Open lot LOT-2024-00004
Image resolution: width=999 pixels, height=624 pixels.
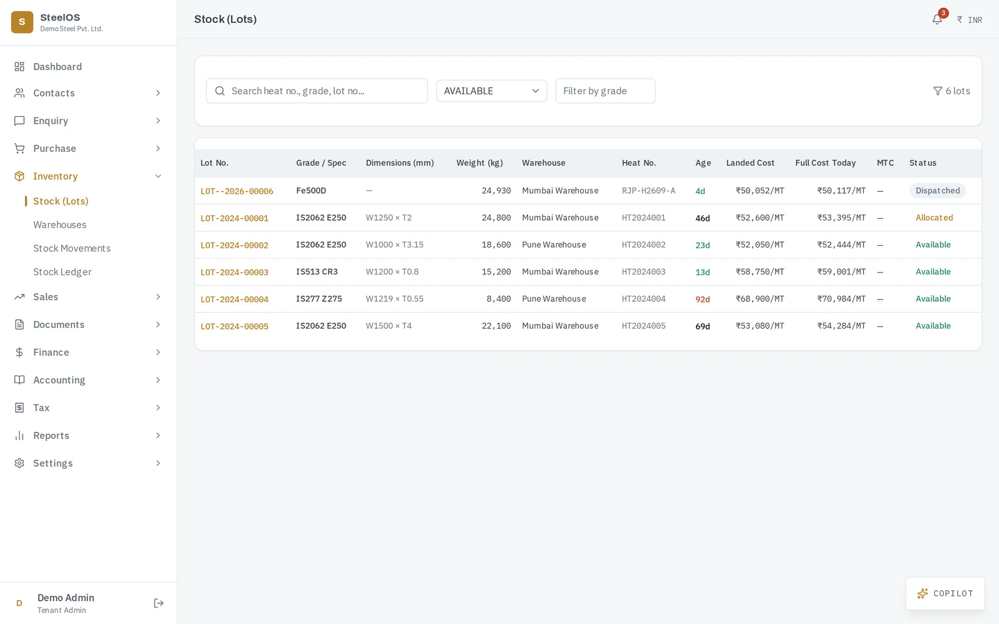coord(234,300)
